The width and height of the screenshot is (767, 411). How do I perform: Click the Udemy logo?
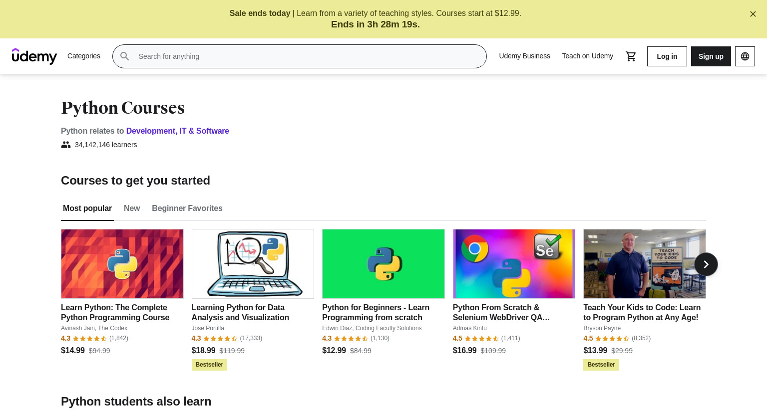click(34, 56)
